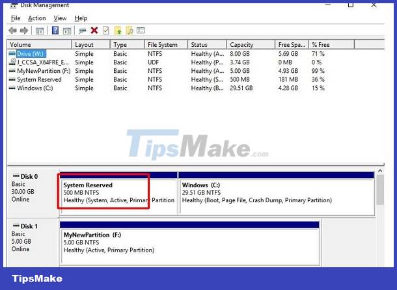Sort by the Status column header
Viewport: 397px width, 290px height.
tap(208, 44)
